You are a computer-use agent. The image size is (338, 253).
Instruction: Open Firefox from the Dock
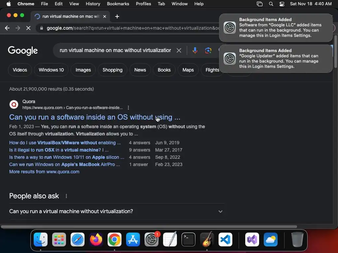coord(96,239)
